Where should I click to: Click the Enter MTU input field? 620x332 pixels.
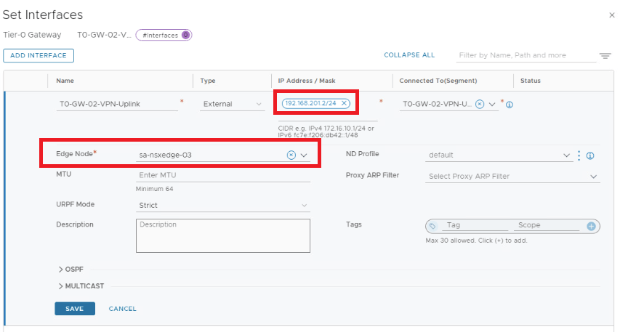(222, 175)
